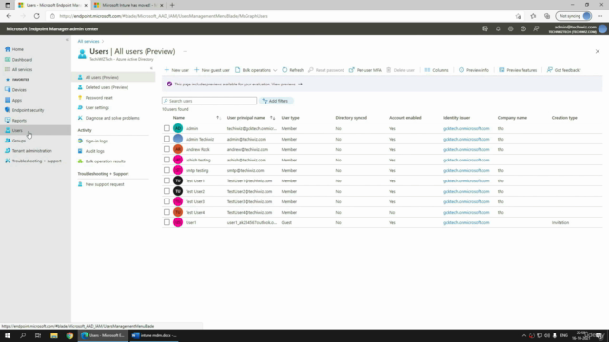The image size is (609, 342).
Task: Open Devices icon in left sidebar
Action: 8,89
